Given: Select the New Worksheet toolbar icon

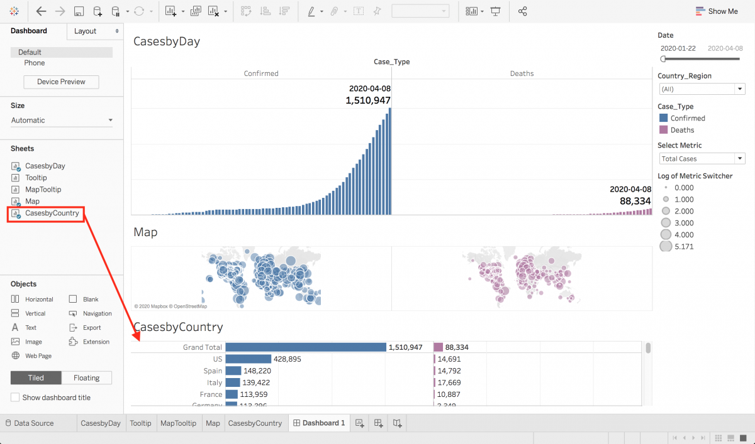Looking at the screenshot, I should pos(171,11).
